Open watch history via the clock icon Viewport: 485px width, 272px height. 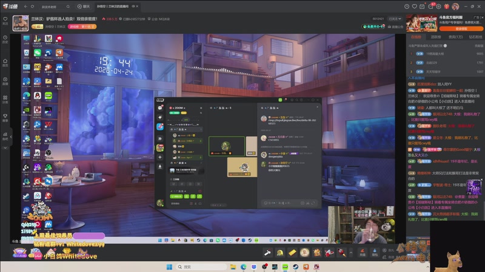click(x=407, y=7)
